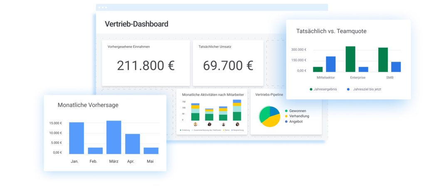
Task: Click the Jahresergebnis legend label
Action: [x=325, y=89]
